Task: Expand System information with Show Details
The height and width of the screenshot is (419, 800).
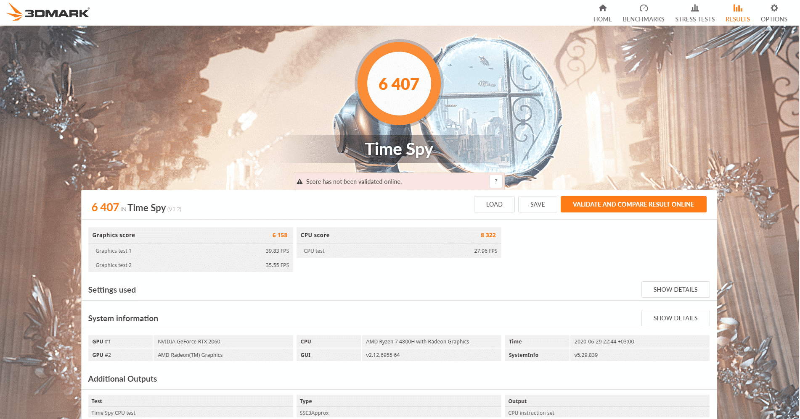Action: (x=675, y=318)
